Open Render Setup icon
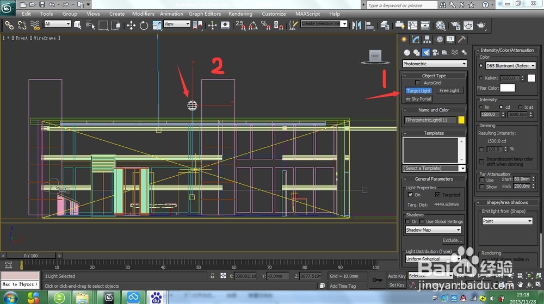The image size is (544, 304). pyautogui.click(x=455, y=26)
